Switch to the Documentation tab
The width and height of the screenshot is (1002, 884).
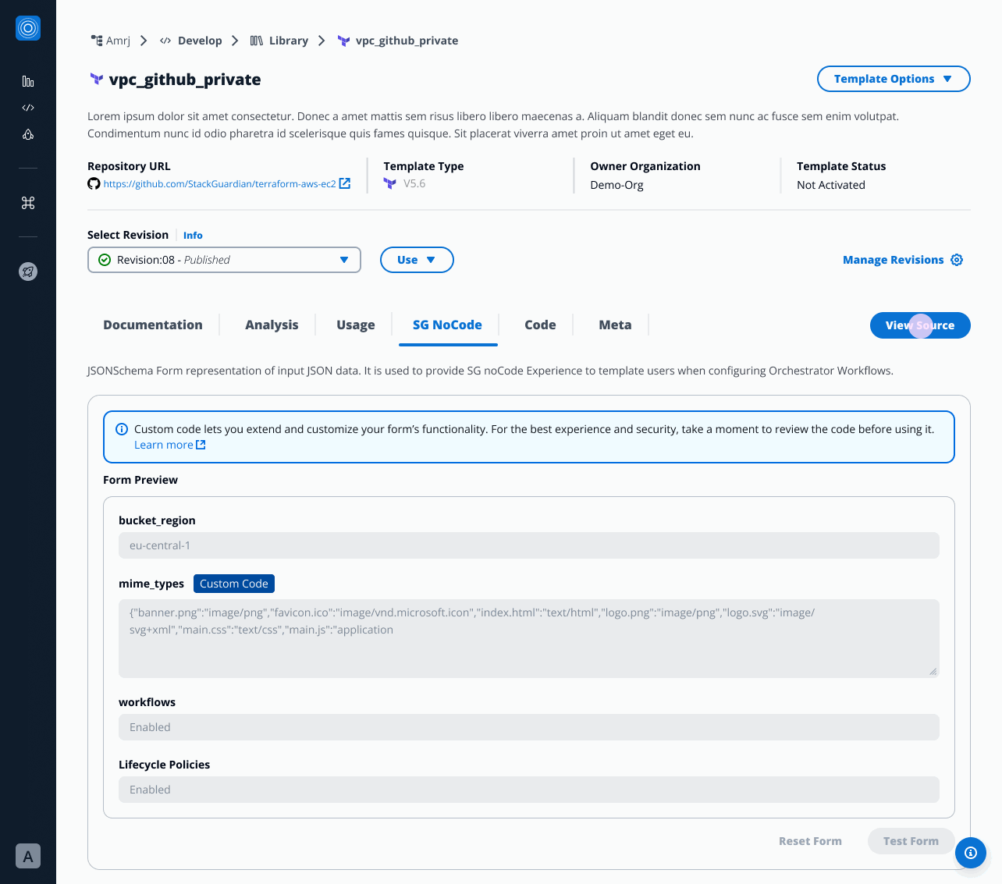pyautogui.click(x=153, y=325)
